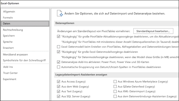
Task: Click the Ändern Sie Optionen description text
Action: click(x=115, y=14)
